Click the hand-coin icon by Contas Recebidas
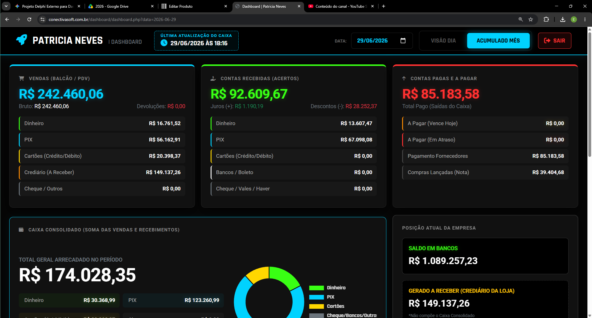This screenshot has width=592, height=318. click(213, 78)
